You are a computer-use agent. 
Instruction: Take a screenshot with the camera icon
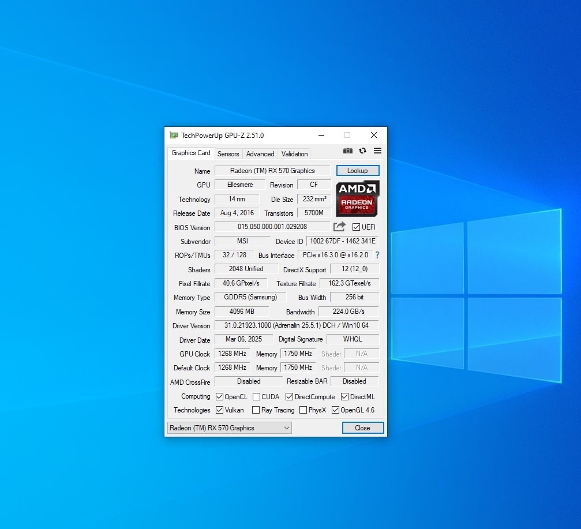coord(347,151)
